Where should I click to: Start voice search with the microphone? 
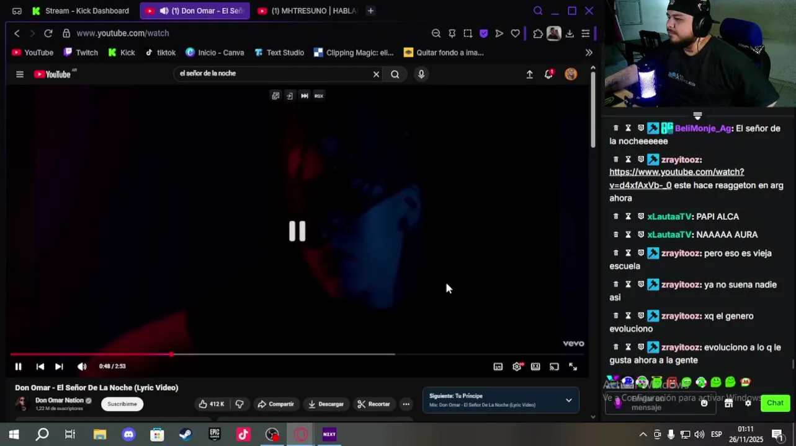point(421,74)
